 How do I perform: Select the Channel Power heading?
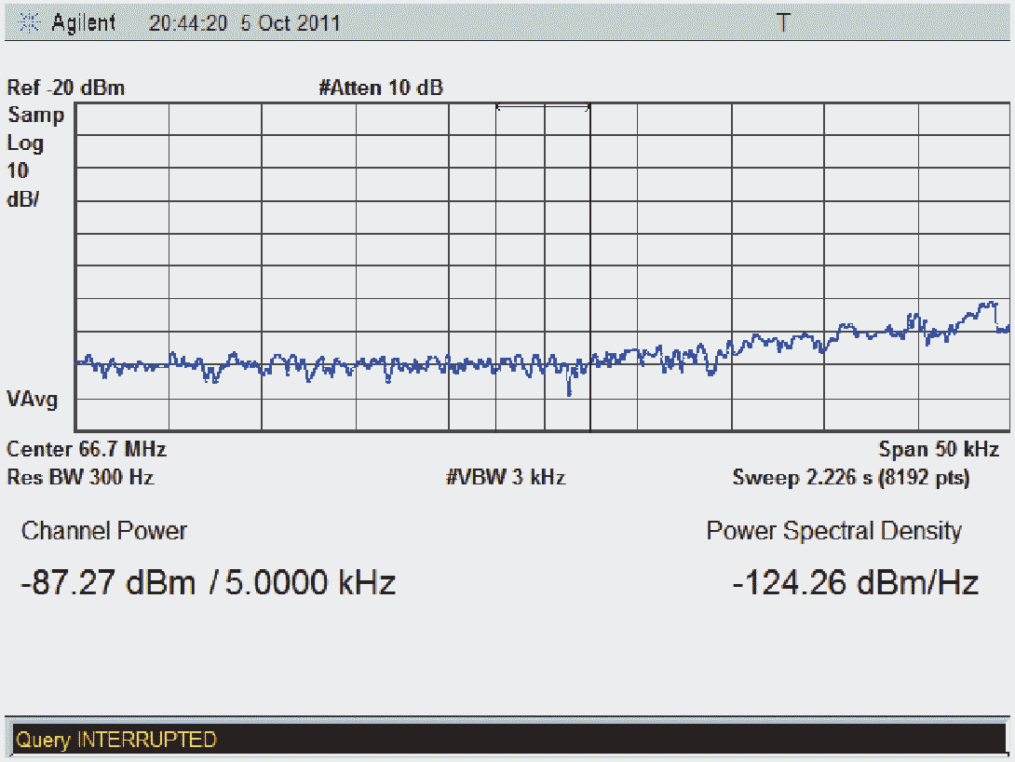(x=104, y=531)
